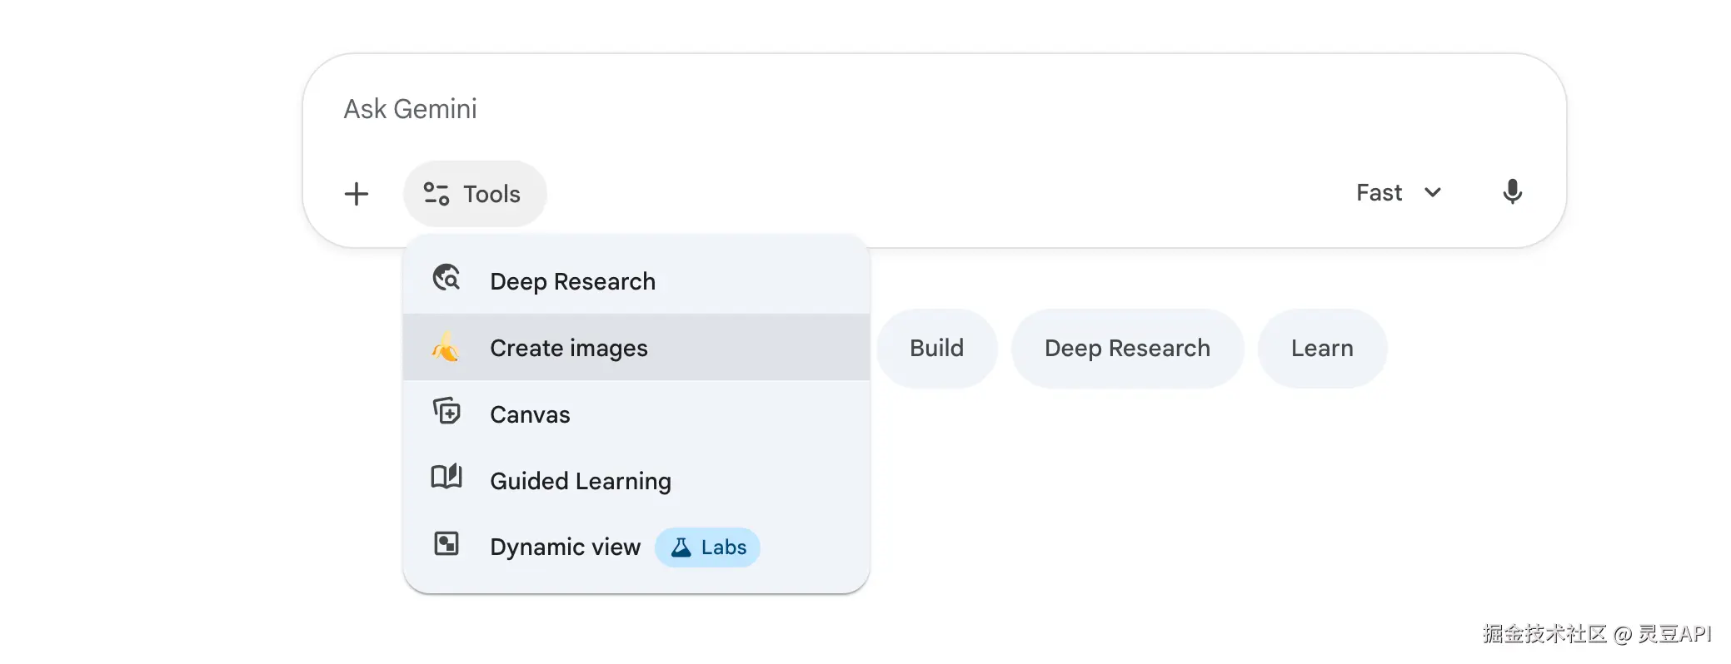Click the flask icon in Labs badge

(x=681, y=548)
